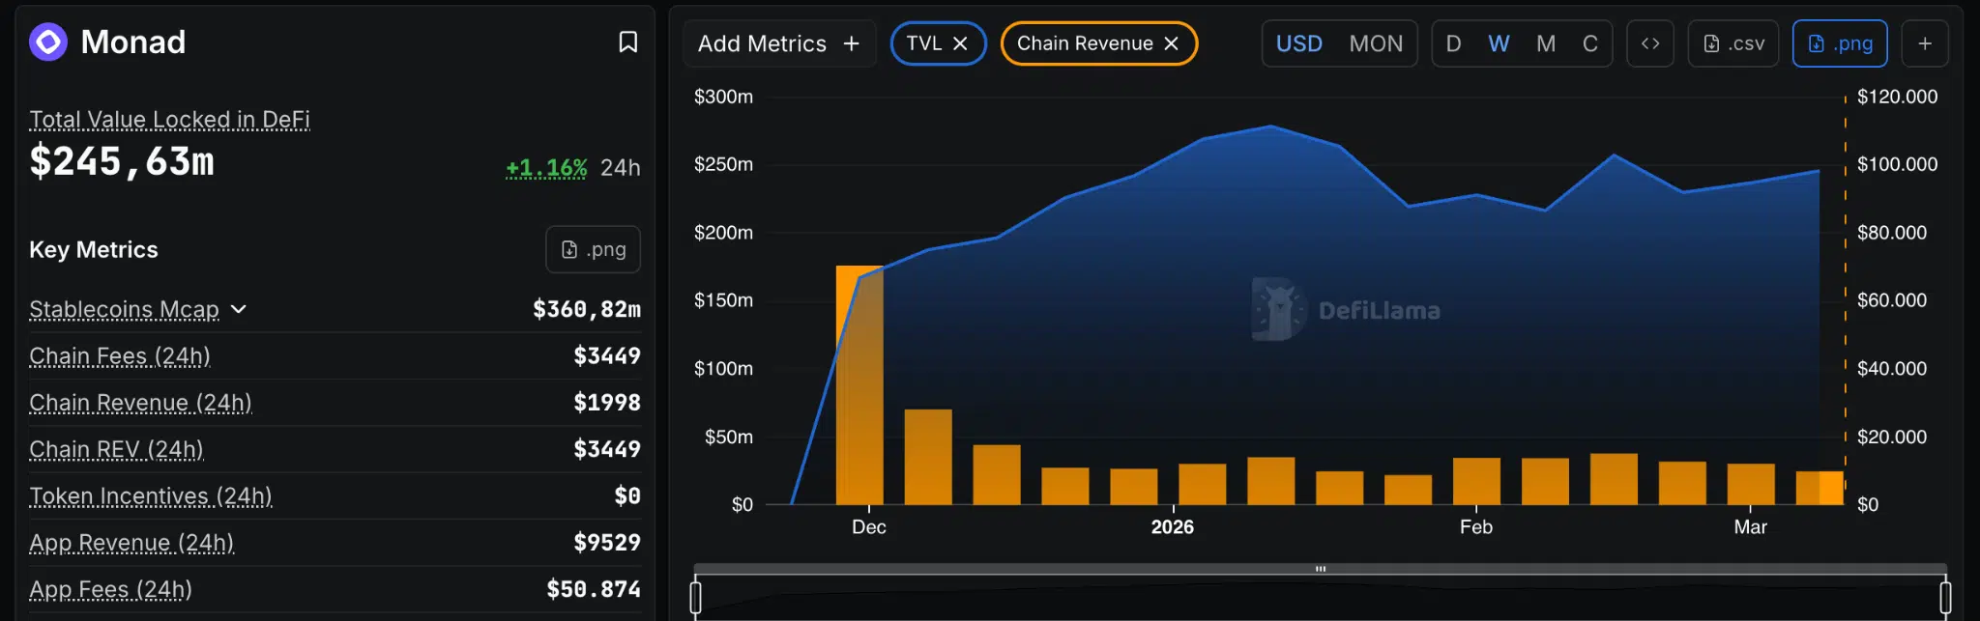Click the left handle of the time range slider
Image resolution: width=1980 pixels, height=621 pixels.
click(695, 596)
